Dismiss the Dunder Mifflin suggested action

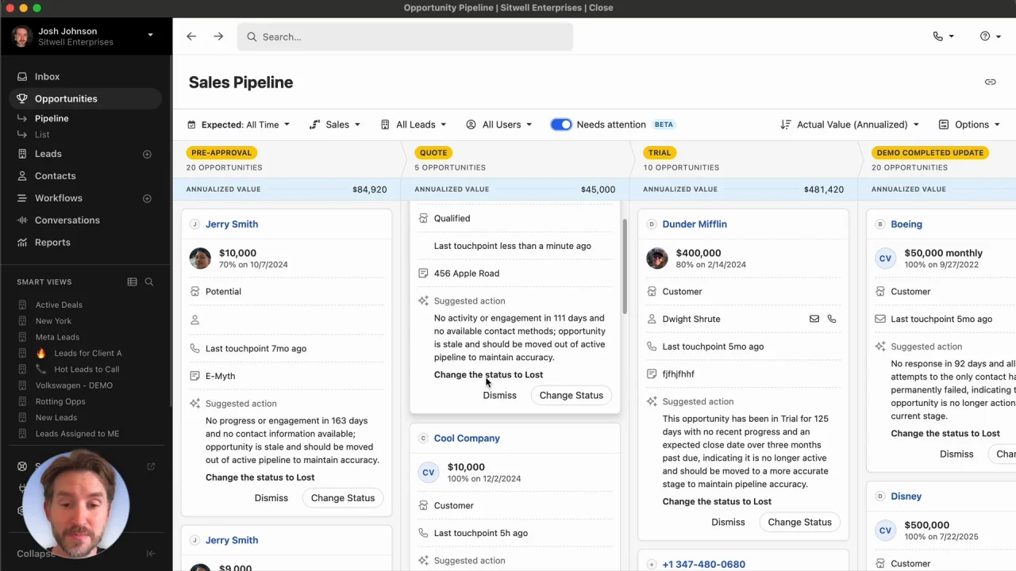coord(728,522)
